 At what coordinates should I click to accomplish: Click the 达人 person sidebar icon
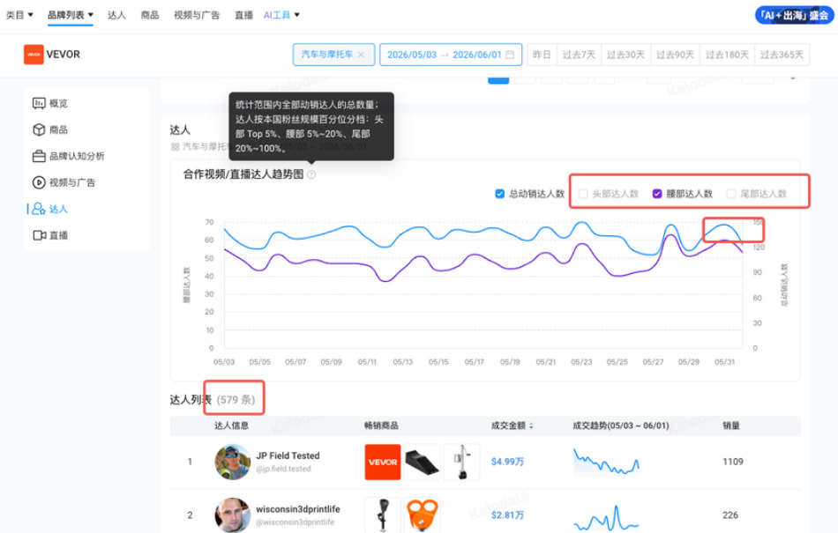pyautogui.click(x=39, y=209)
